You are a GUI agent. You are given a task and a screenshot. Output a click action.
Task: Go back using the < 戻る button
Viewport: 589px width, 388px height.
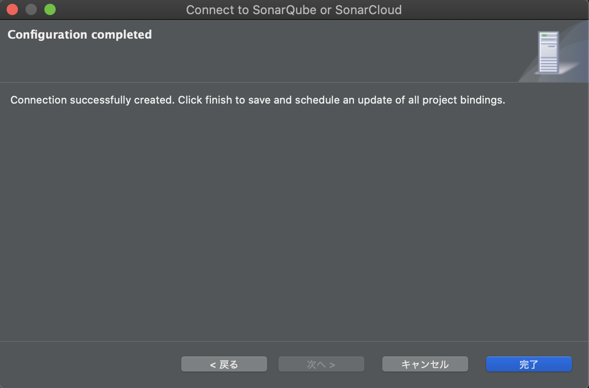pos(224,364)
